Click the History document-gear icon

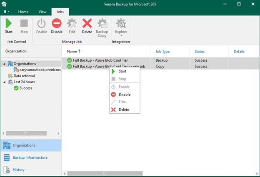[7, 170]
